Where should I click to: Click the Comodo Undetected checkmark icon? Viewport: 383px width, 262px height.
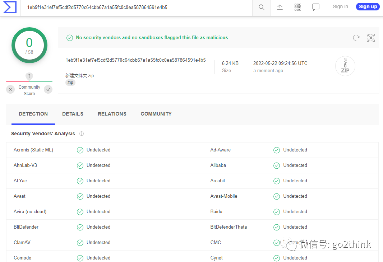click(80, 258)
